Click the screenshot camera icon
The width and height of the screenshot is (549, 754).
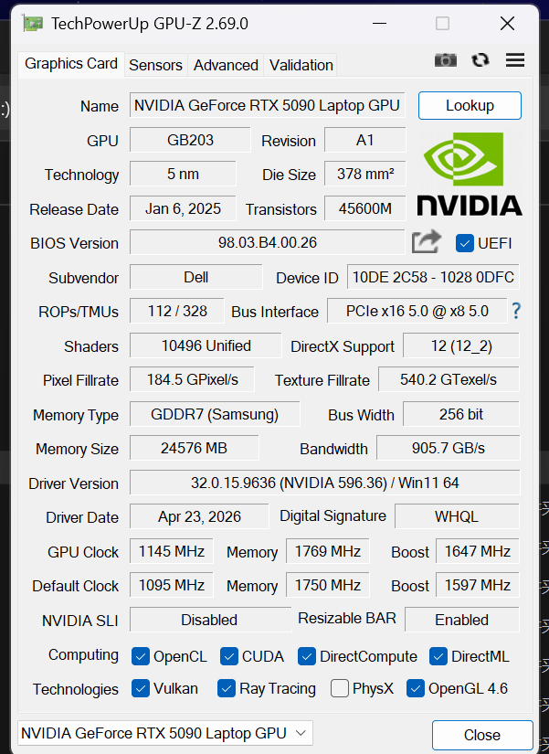tap(445, 60)
